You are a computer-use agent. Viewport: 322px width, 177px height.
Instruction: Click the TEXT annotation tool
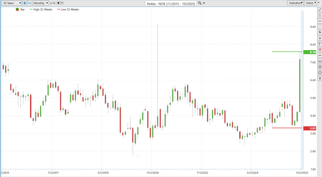tap(320, 61)
